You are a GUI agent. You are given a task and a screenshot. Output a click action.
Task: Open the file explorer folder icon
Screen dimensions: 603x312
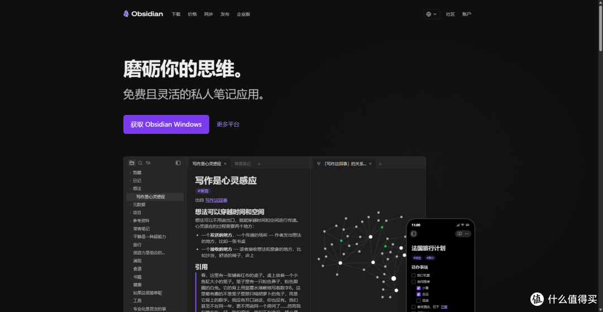(132, 163)
